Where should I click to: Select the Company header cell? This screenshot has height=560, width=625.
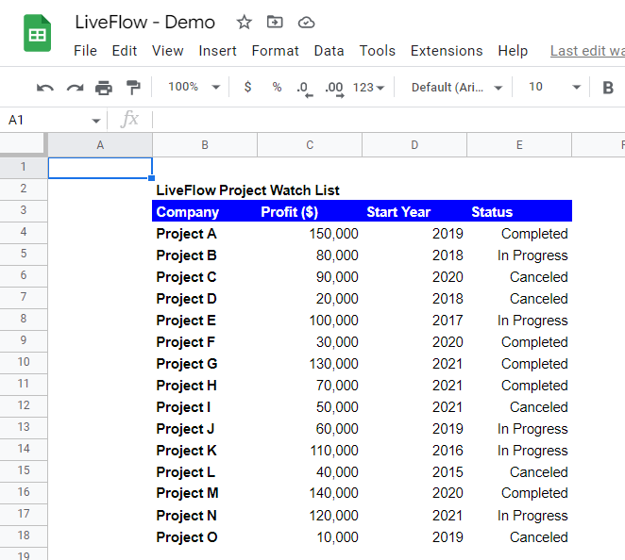point(205,211)
